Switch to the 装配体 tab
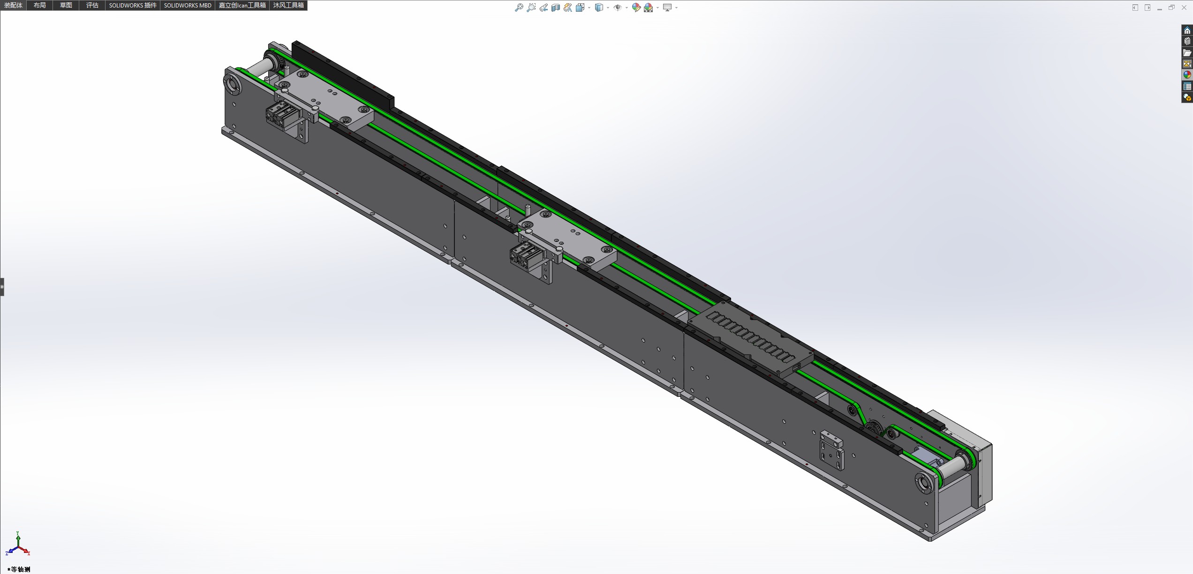Image resolution: width=1193 pixels, height=574 pixels. [13, 5]
